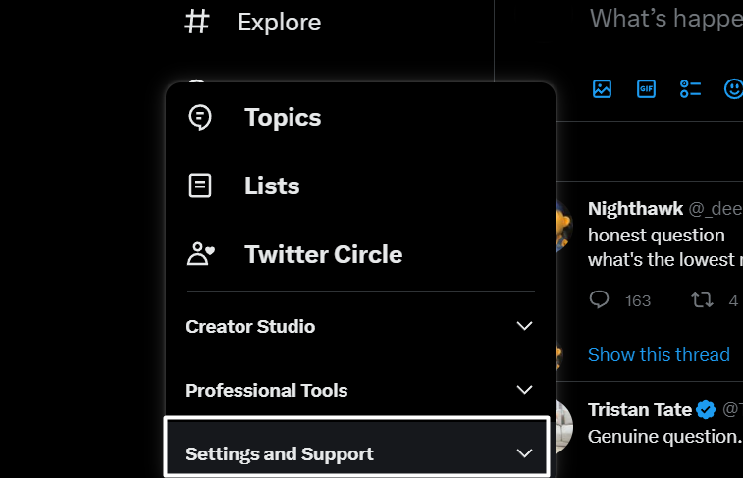Retweet Nighthawk's tweet
The image size is (743, 478).
pos(702,300)
